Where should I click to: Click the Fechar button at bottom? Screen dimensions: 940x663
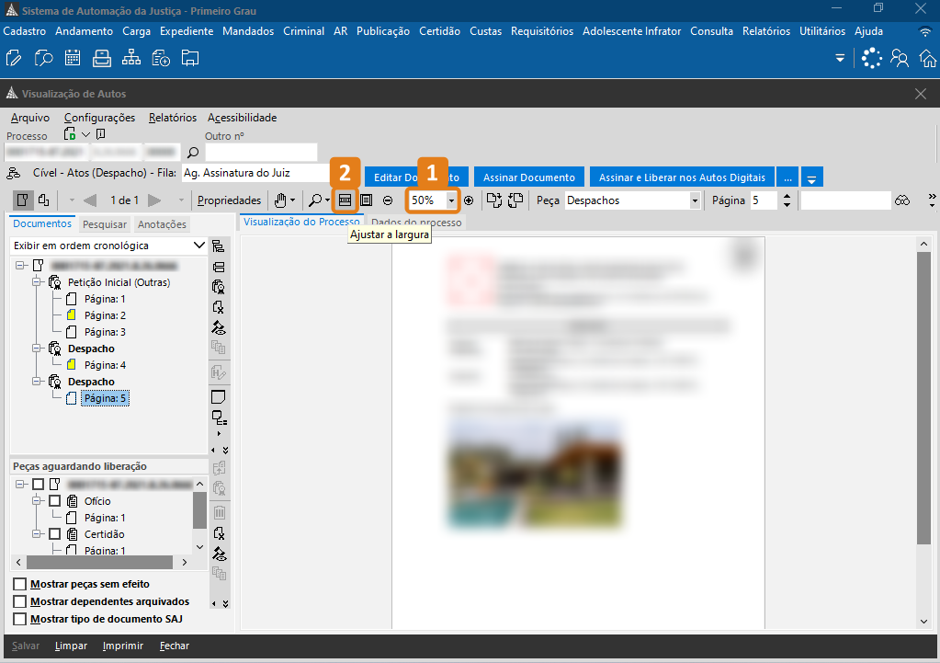click(x=175, y=646)
